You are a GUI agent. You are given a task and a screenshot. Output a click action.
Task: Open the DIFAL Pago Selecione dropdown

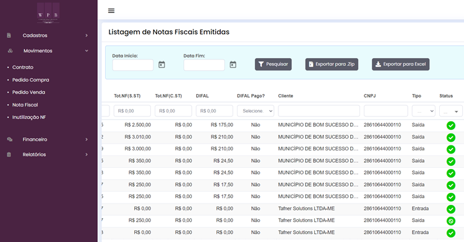(x=256, y=111)
